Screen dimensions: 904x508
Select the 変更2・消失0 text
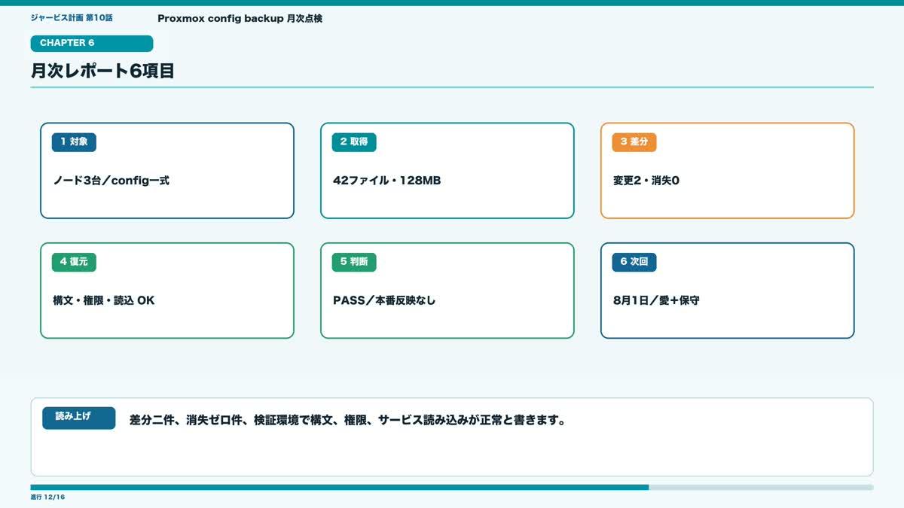pyautogui.click(x=646, y=181)
